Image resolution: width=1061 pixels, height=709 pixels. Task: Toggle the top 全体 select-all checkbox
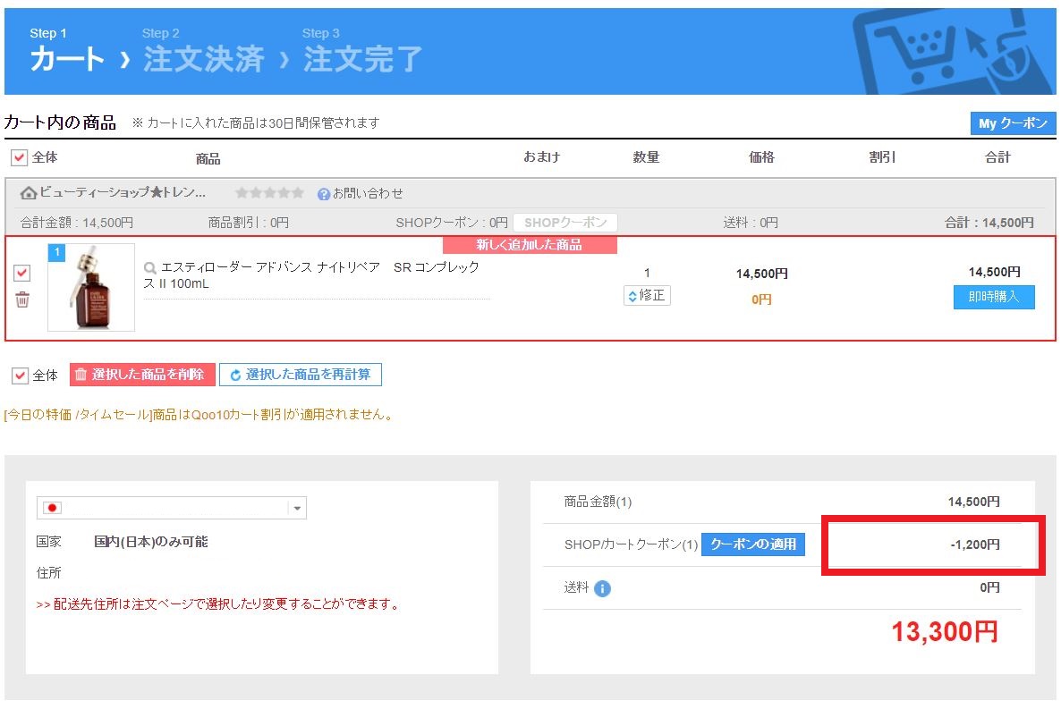click(x=19, y=157)
